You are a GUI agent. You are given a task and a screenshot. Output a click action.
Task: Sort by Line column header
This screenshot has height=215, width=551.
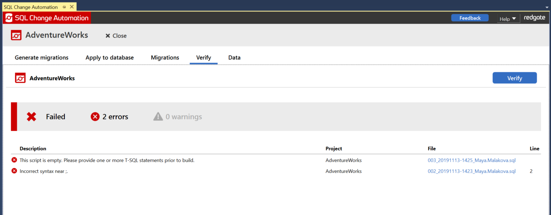pos(535,148)
